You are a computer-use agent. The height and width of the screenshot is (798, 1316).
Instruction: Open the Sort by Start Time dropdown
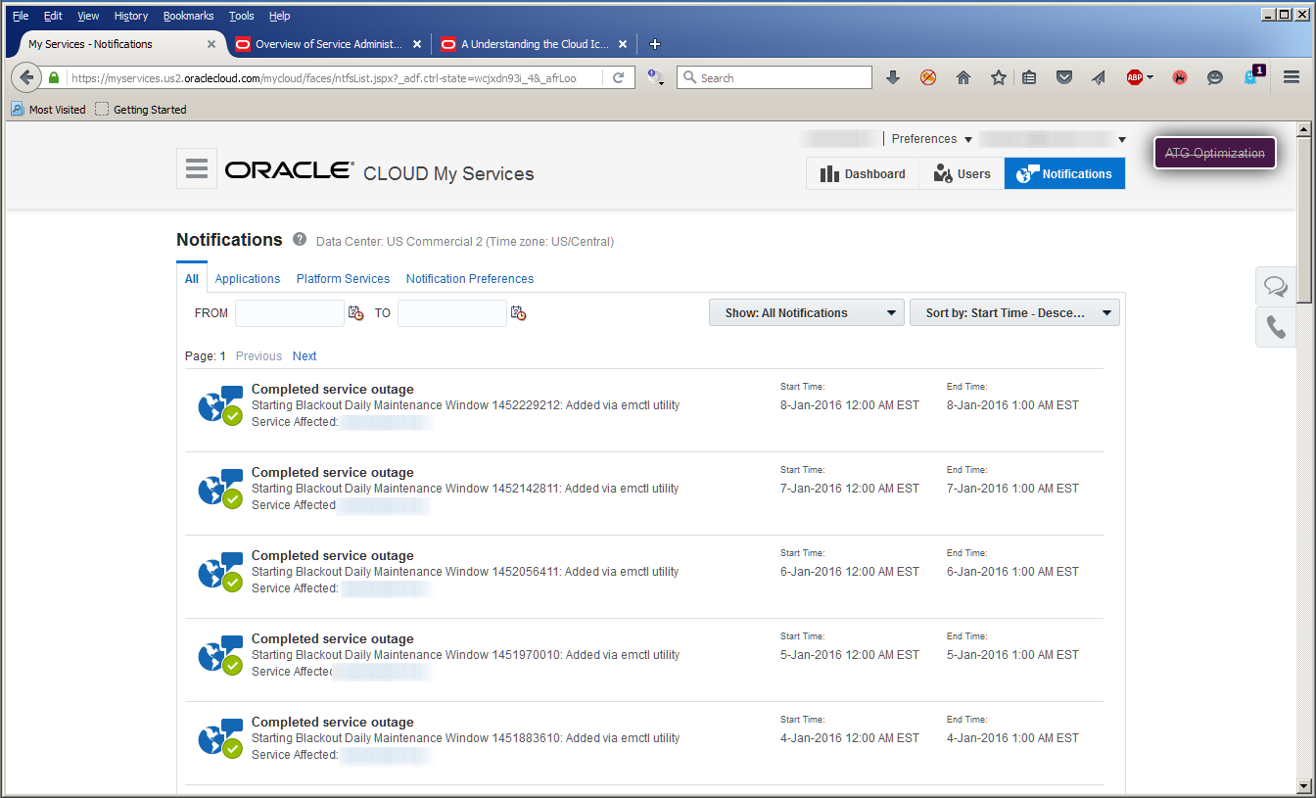click(x=1014, y=313)
